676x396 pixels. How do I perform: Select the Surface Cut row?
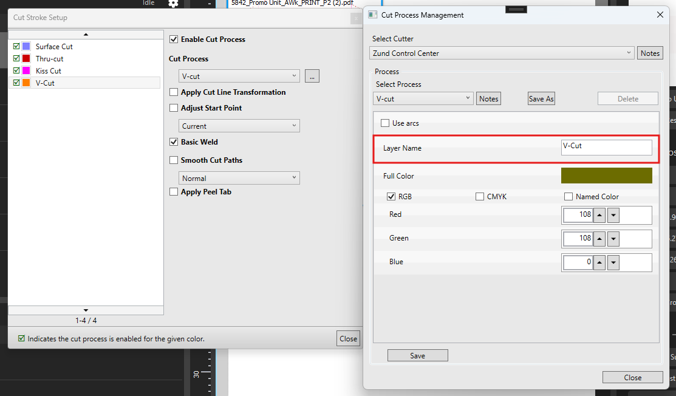click(85, 46)
